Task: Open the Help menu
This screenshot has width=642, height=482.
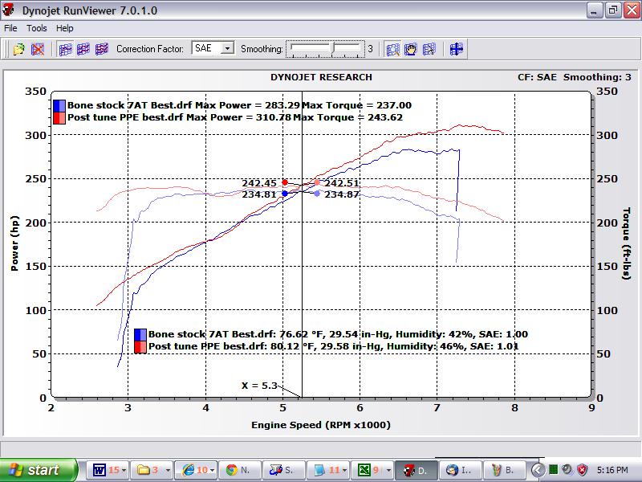Action: click(65, 28)
